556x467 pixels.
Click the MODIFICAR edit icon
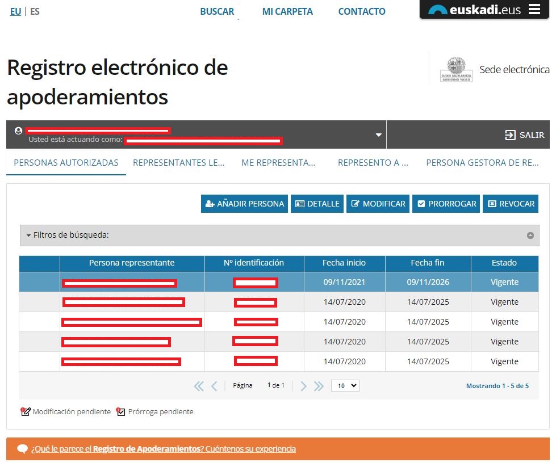356,204
